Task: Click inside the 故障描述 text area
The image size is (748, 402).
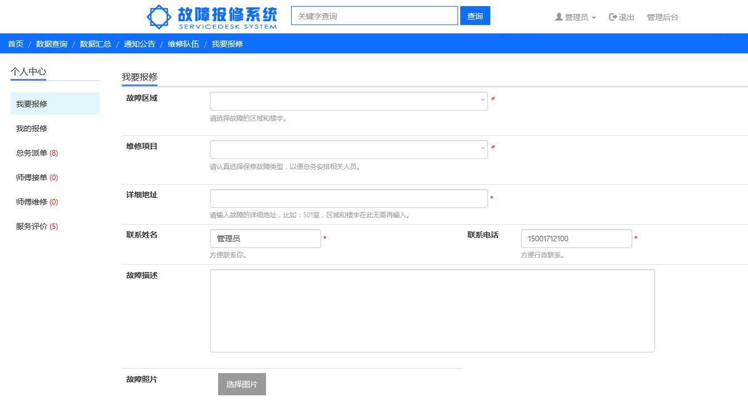Action: pyautogui.click(x=432, y=311)
